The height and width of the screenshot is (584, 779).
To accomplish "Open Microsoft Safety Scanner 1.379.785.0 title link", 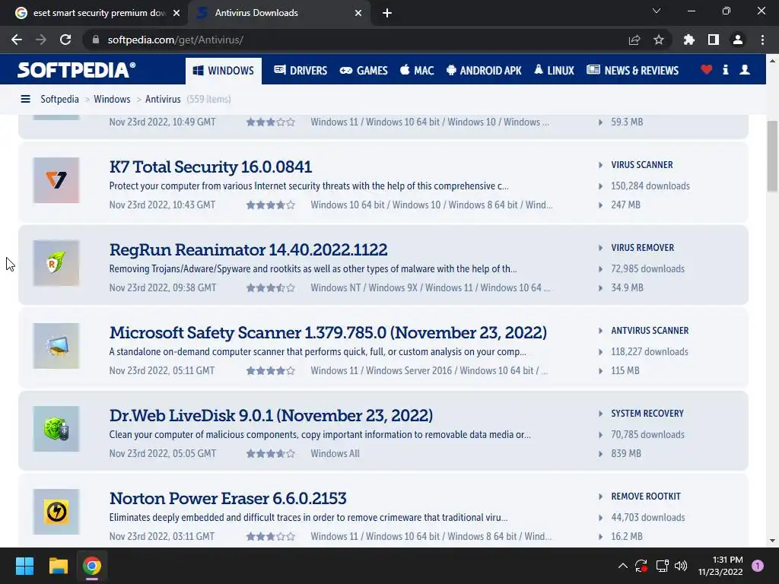I will 328,333.
